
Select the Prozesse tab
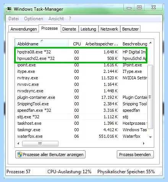pyautogui.click(x=50, y=28)
